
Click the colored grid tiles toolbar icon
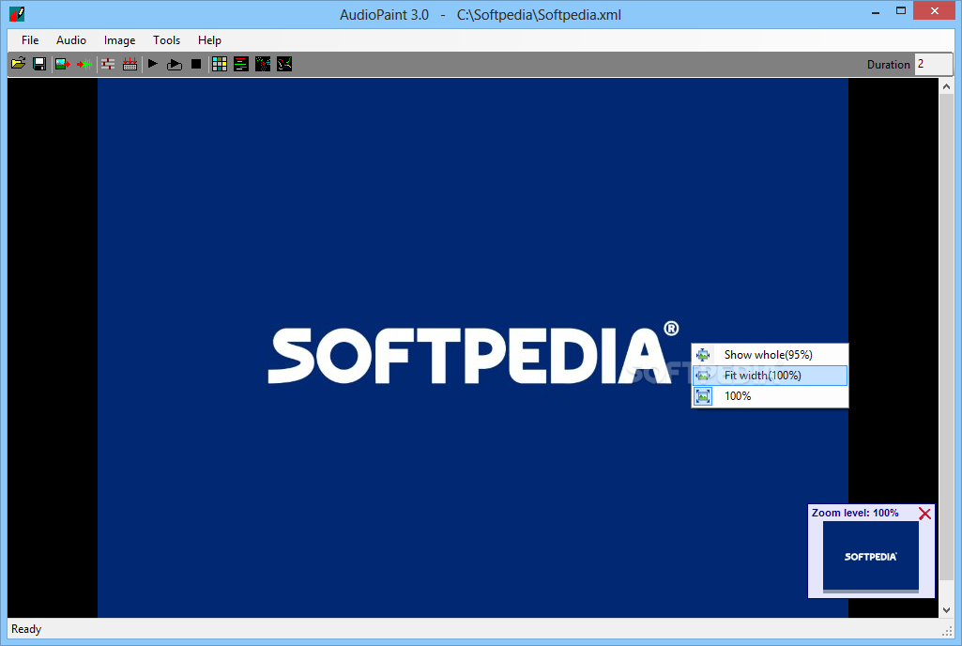220,64
